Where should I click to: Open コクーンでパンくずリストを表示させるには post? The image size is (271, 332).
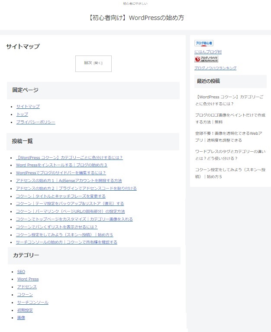pos(56,227)
